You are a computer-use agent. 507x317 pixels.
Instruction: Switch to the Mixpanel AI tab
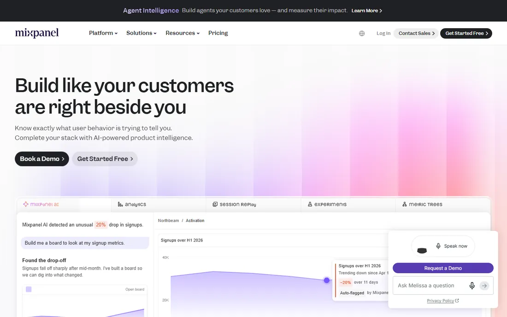tap(64, 204)
